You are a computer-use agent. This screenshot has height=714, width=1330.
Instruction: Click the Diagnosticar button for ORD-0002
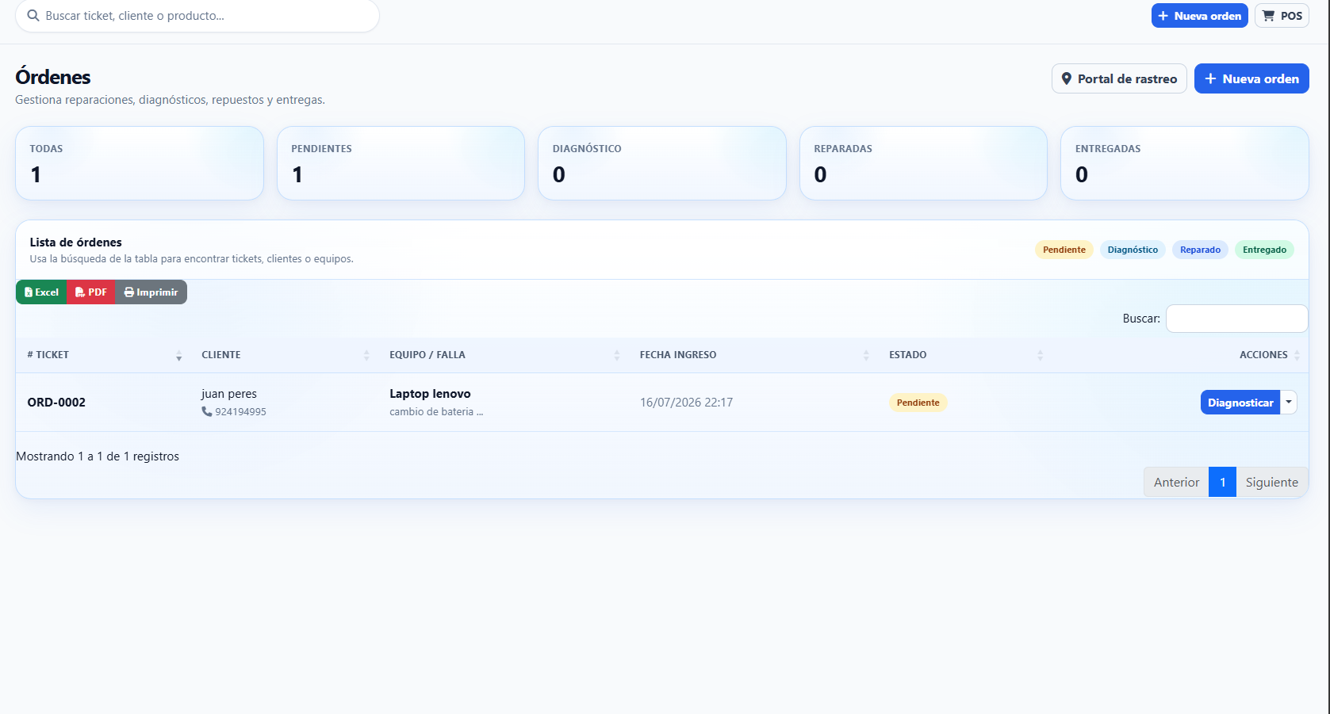(1240, 403)
